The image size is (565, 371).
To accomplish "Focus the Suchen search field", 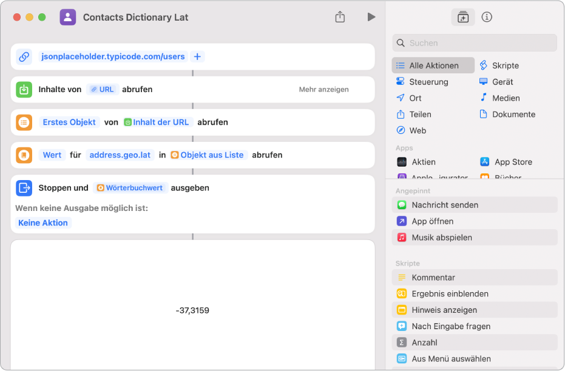I will coord(475,43).
